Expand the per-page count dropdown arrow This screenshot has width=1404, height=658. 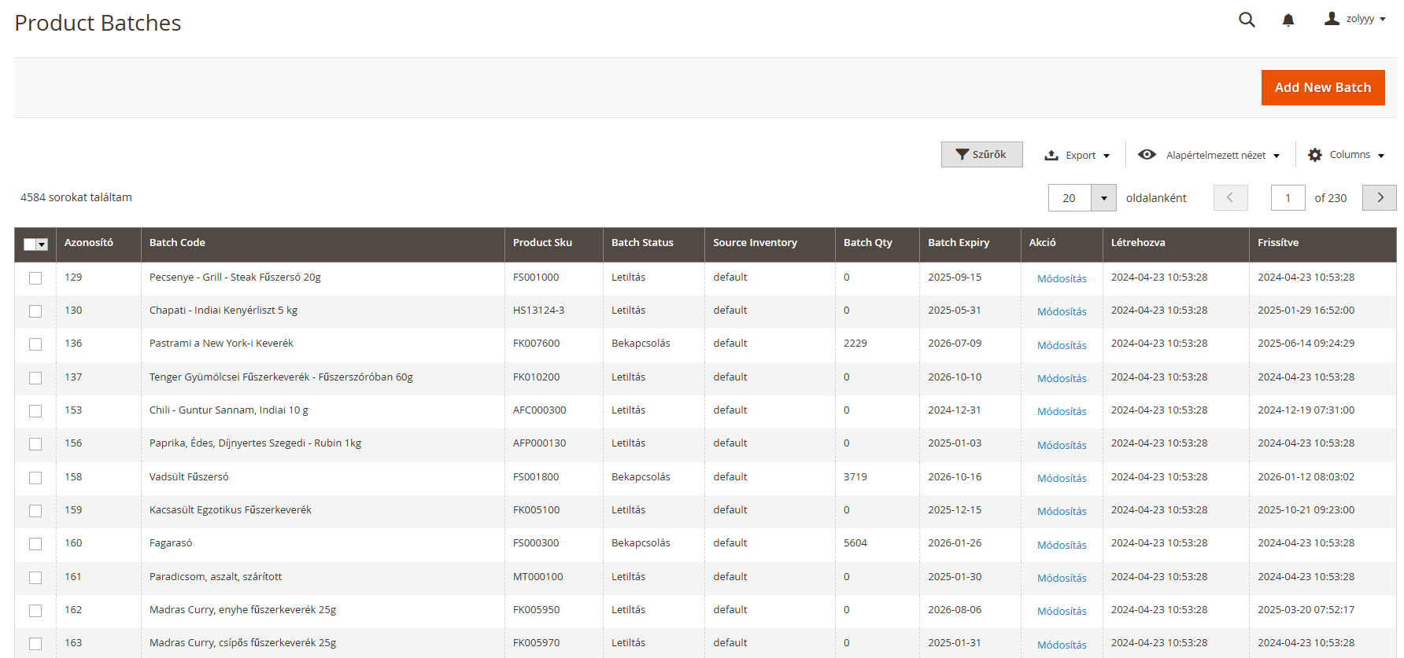click(1103, 198)
